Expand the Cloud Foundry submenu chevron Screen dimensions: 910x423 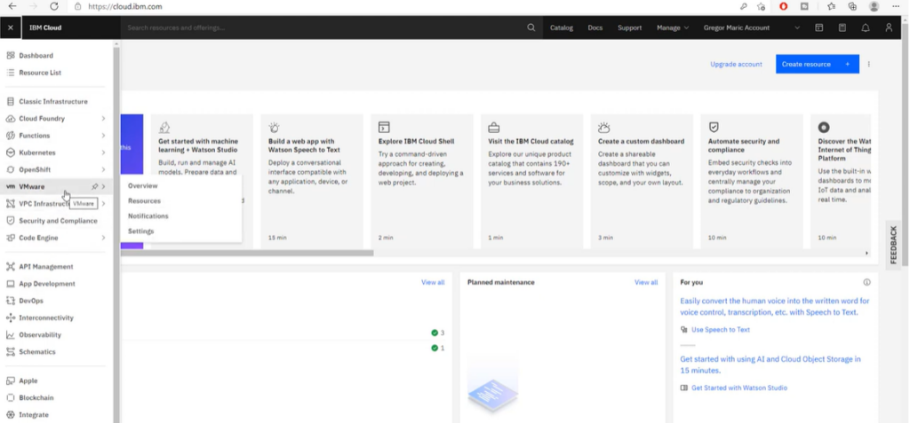point(103,118)
